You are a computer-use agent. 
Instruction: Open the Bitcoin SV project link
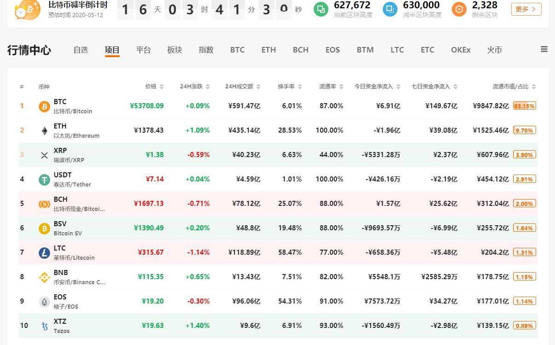tap(68, 234)
